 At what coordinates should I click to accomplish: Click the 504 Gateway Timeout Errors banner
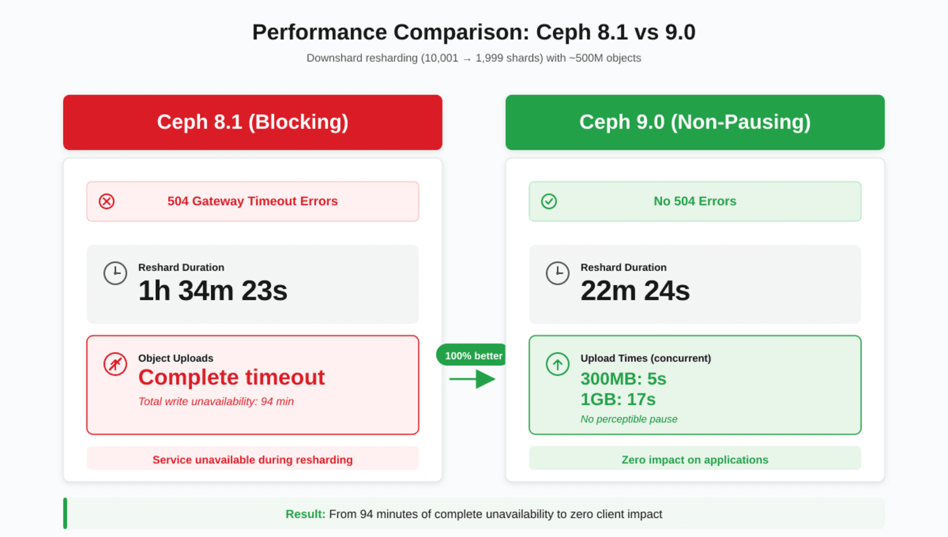click(x=252, y=201)
